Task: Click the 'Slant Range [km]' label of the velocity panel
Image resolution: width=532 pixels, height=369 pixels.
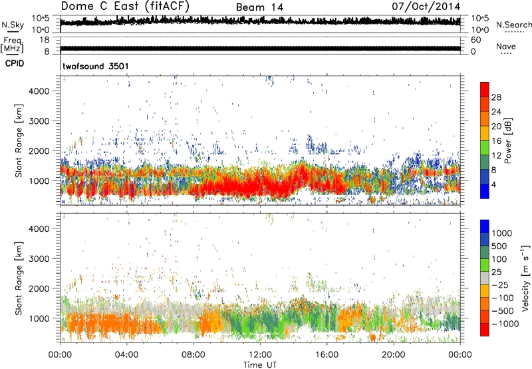Action: tap(19, 278)
